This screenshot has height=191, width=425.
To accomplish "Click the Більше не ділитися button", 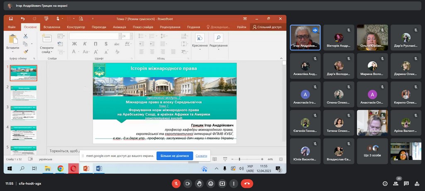I will coord(175,156).
